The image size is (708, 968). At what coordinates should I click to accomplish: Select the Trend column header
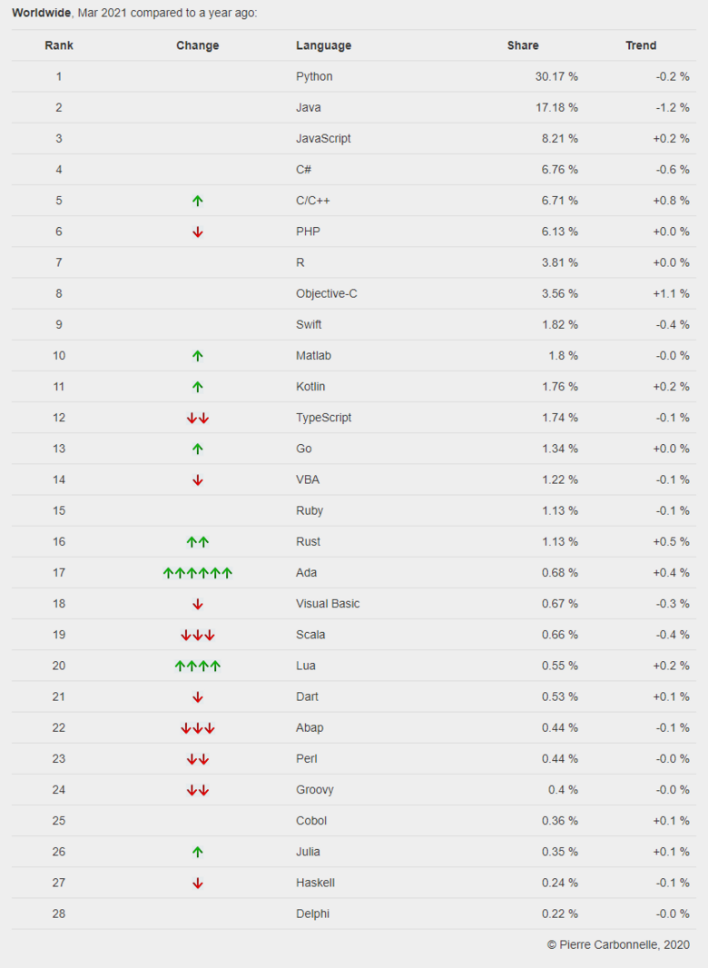pos(641,45)
